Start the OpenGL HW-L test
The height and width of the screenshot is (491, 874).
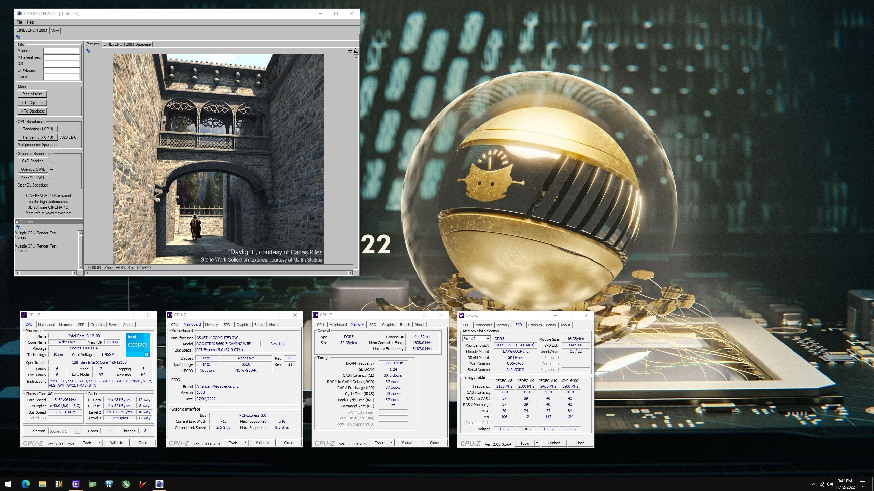[33, 178]
